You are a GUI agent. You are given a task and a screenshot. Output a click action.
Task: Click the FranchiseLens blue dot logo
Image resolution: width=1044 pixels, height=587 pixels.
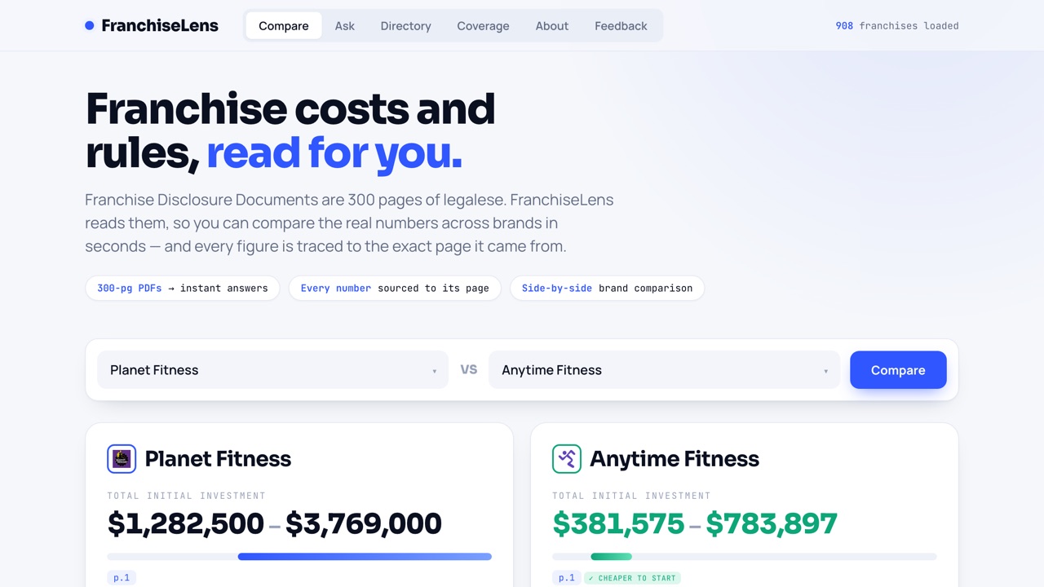click(90, 26)
